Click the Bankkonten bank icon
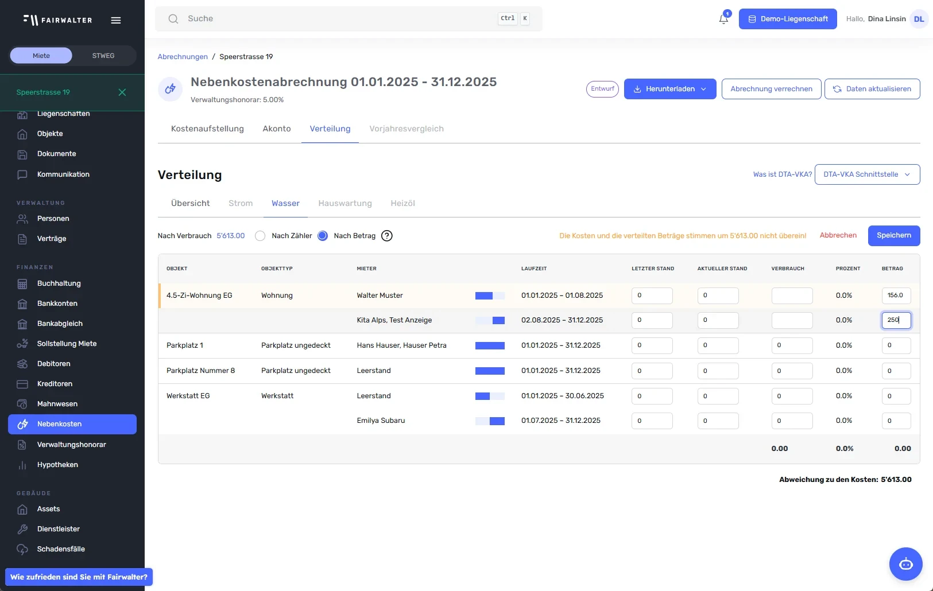The height and width of the screenshot is (591, 933). pos(22,304)
